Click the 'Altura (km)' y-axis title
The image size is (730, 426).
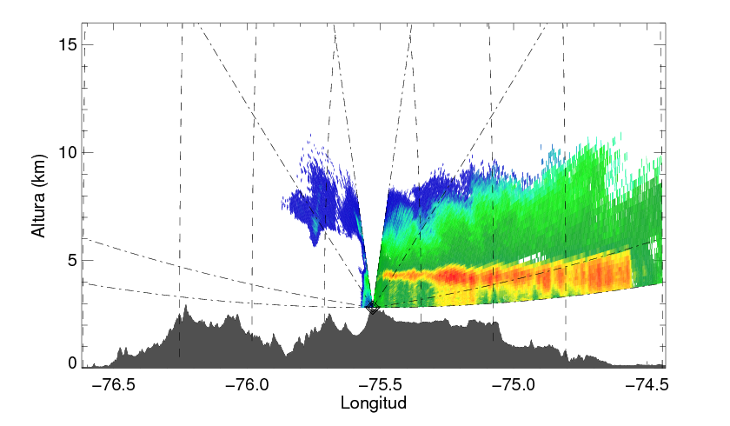coord(40,196)
